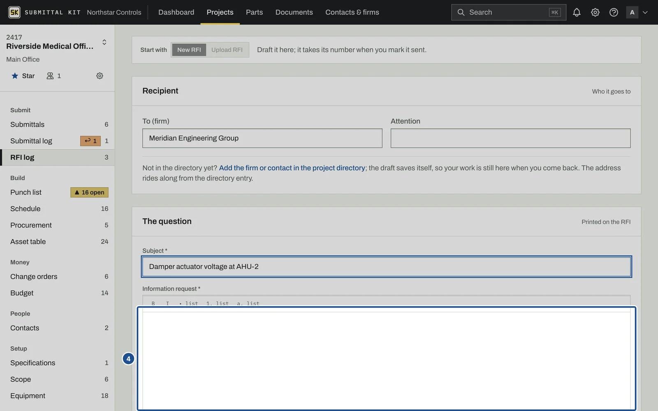The width and height of the screenshot is (658, 411).
Task: Open project members icon showing 1
Action: [x=53, y=76]
